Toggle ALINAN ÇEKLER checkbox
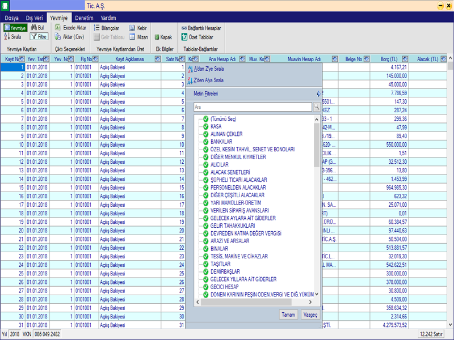The image size is (454, 340). point(205,134)
